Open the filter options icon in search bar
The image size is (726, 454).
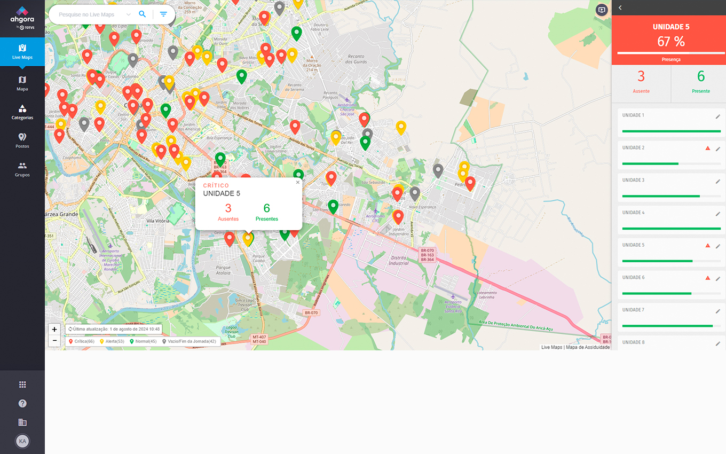click(163, 14)
